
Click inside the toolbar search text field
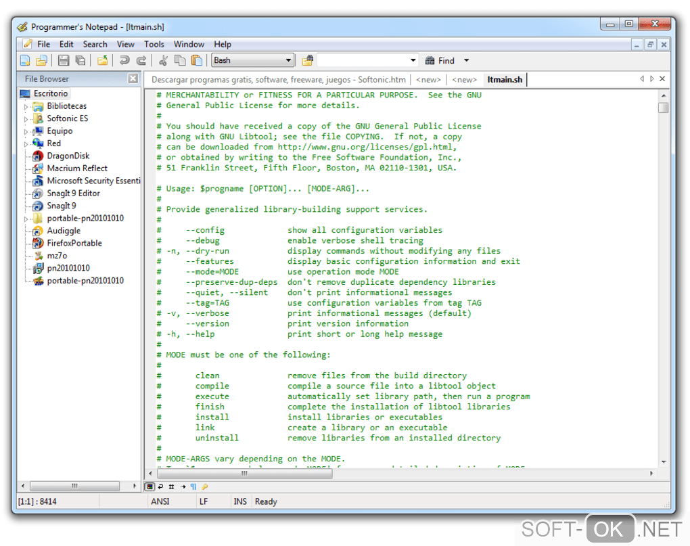coord(363,60)
